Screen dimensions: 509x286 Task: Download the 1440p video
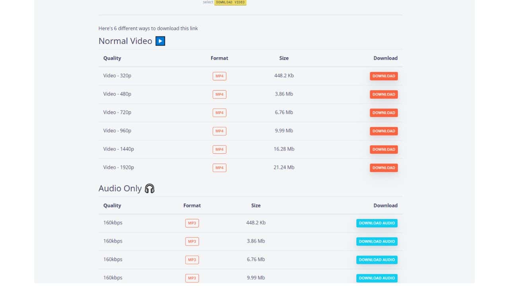point(384,149)
